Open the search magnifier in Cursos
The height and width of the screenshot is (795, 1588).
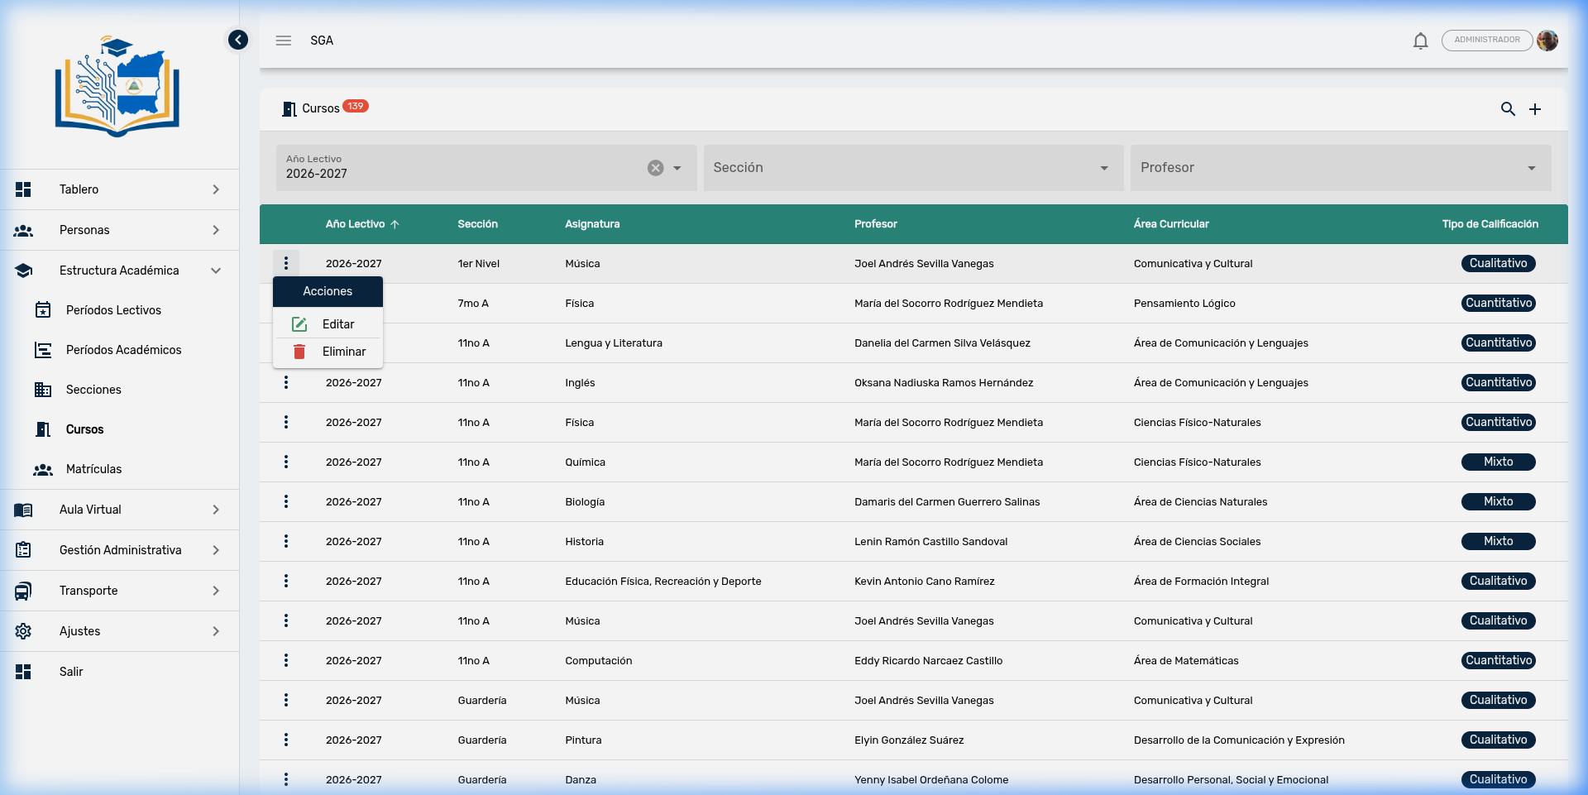[x=1508, y=109]
